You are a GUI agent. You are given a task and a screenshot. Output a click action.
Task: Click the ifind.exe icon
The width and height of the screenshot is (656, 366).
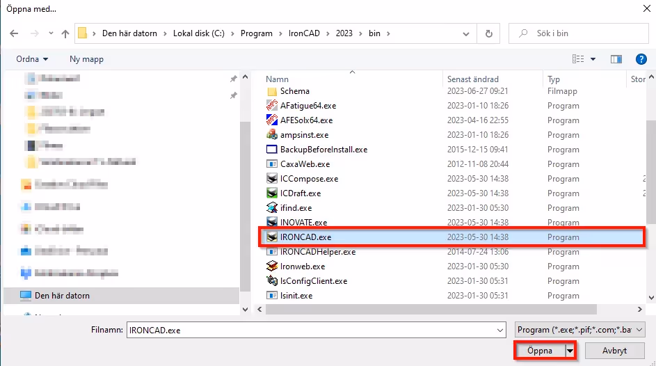272,208
